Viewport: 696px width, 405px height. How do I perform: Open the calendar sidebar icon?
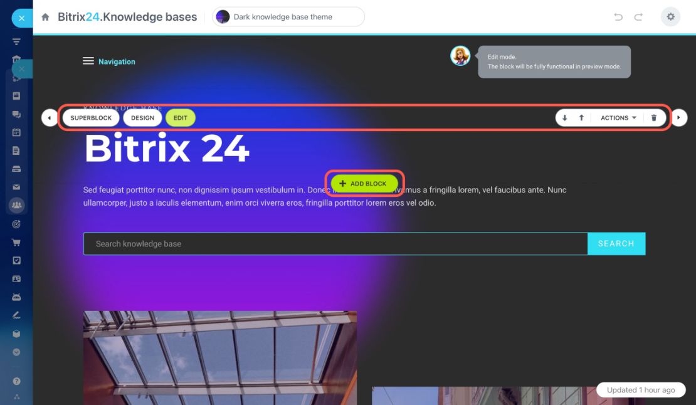pyautogui.click(x=16, y=132)
